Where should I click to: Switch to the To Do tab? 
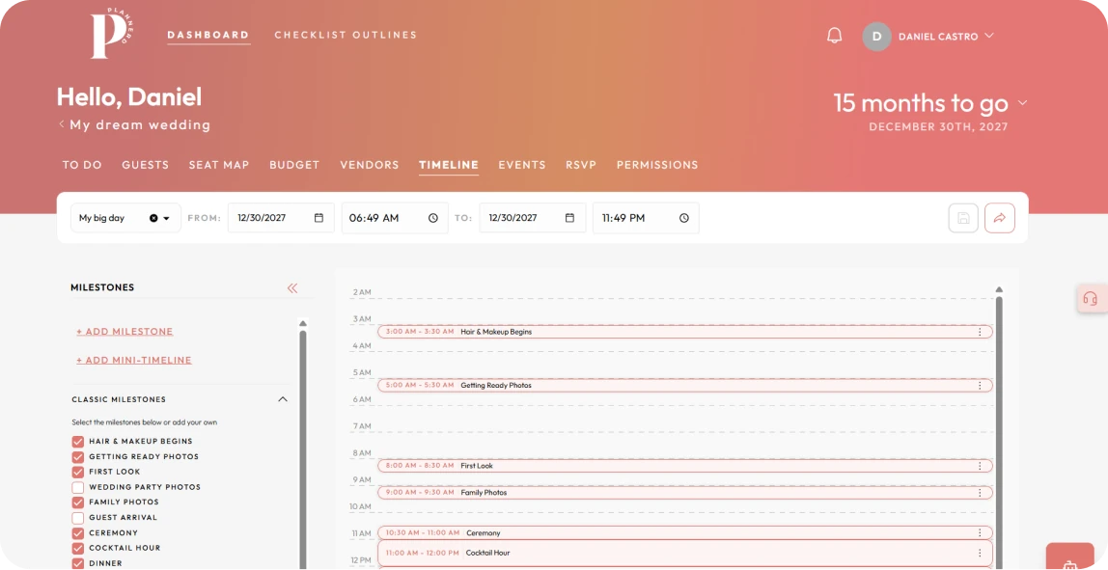82,165
